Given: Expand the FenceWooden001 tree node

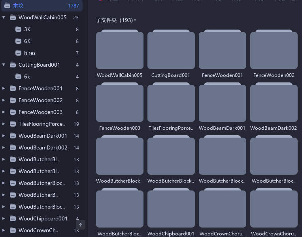Looking at the screenshot, I should tap(4, 88).
